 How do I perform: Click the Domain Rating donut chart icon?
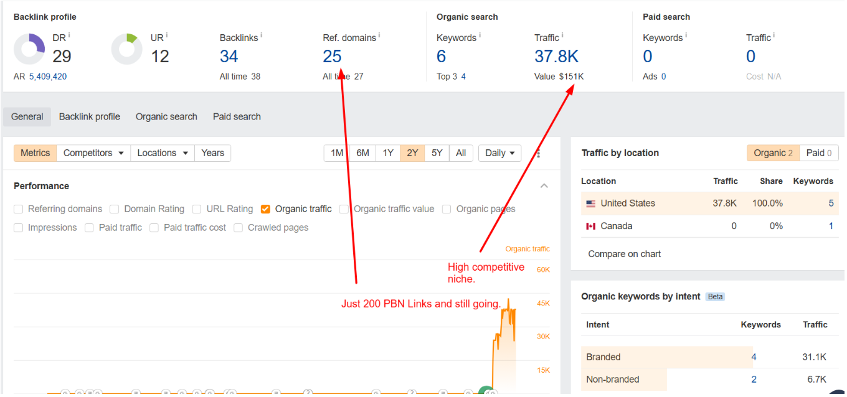tap(29, 49)
